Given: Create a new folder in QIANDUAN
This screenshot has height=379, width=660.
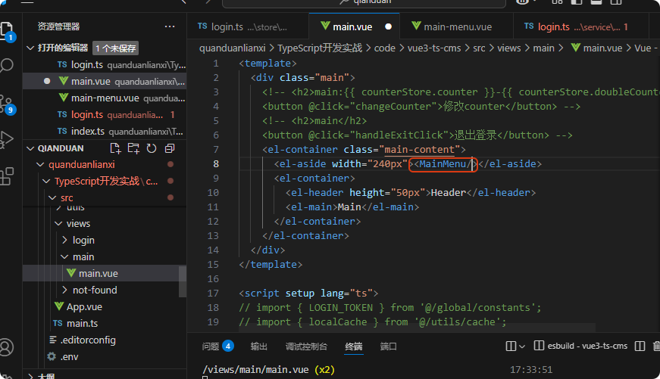Looking at the screenshot, I should [133, 148].
